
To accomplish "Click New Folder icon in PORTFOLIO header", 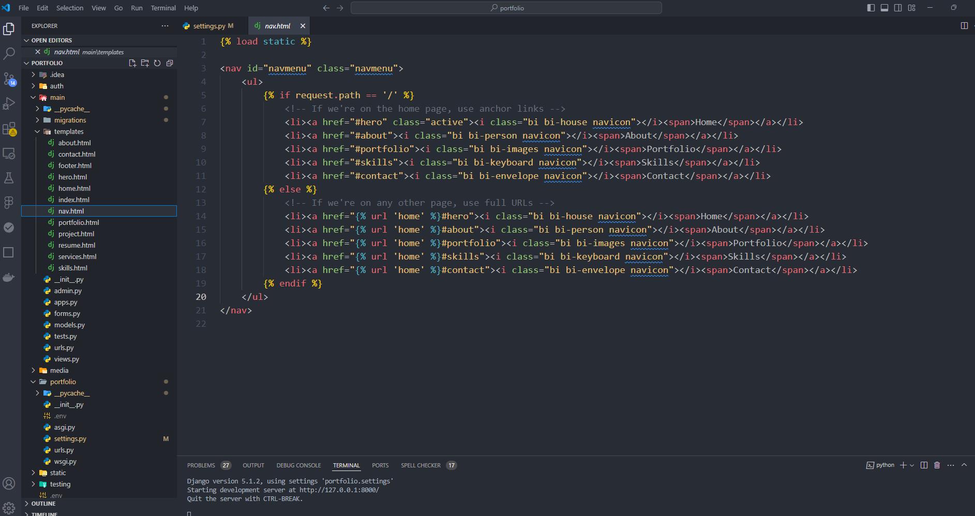I will click(x=145, y=63).
